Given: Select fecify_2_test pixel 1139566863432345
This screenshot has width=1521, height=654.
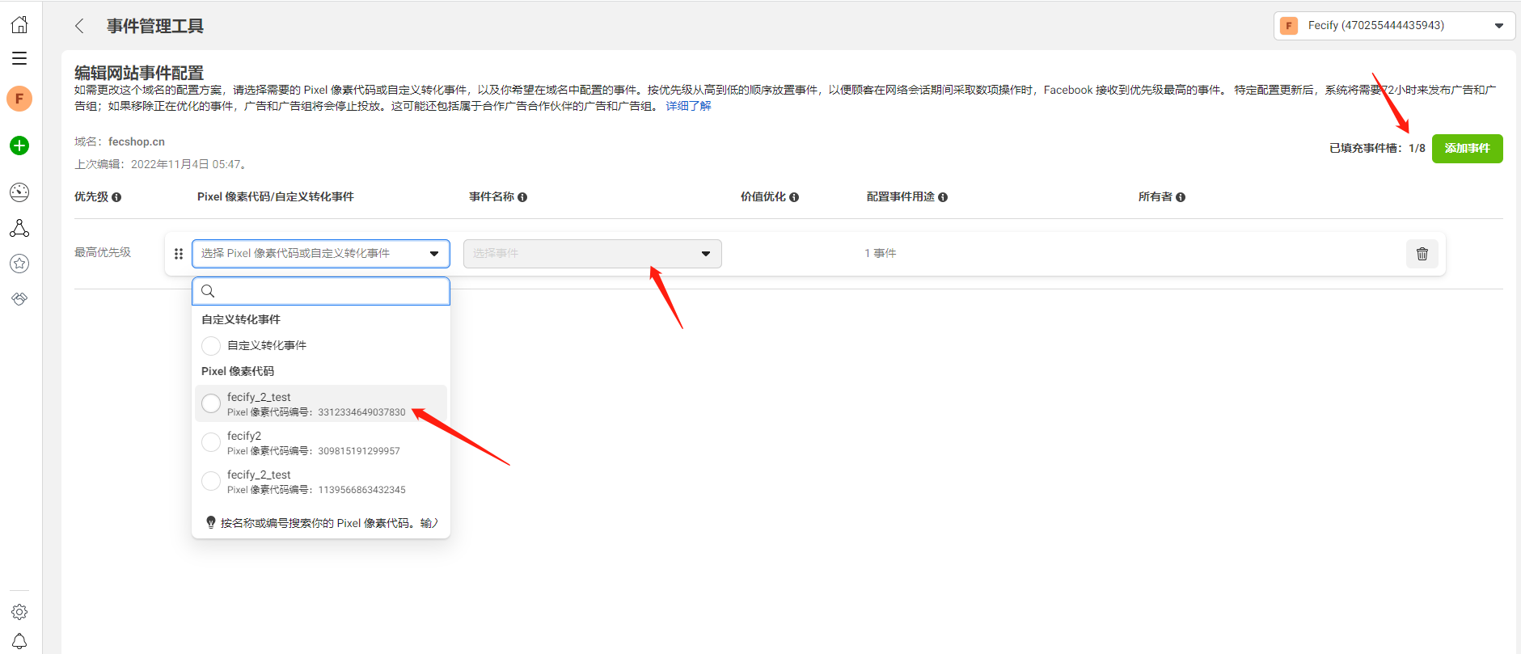Looking at the screenshot, I should [321, 481].
